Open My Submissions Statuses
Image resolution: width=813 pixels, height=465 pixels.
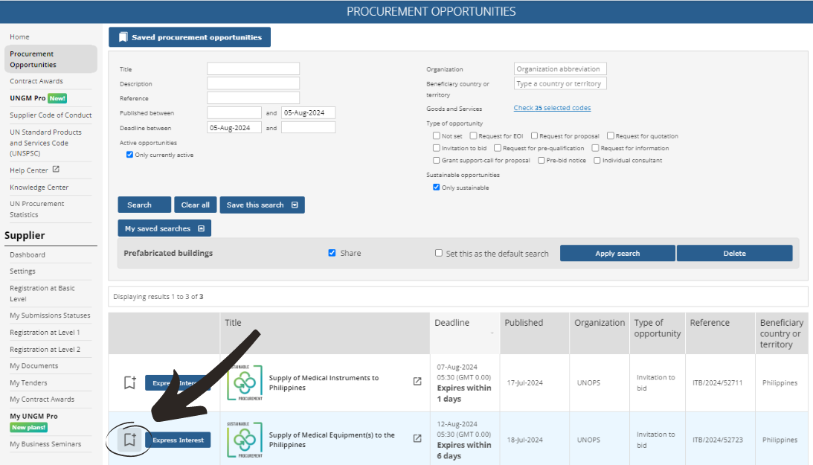(50, 315)
